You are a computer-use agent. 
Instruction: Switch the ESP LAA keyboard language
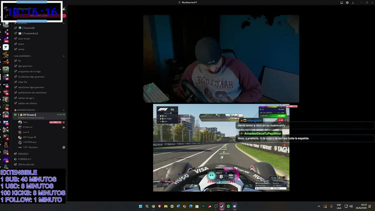pos(339,206)
